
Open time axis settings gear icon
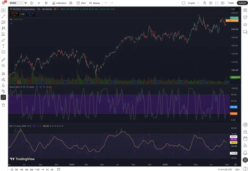235,164
